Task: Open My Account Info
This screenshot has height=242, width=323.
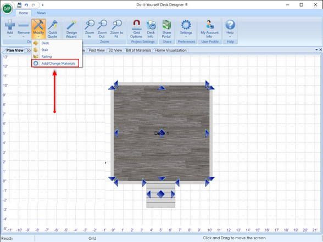Action: [x=209, y=29]
